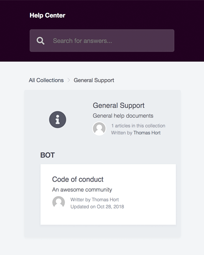Open the Help Center home link

pos(47,15)
